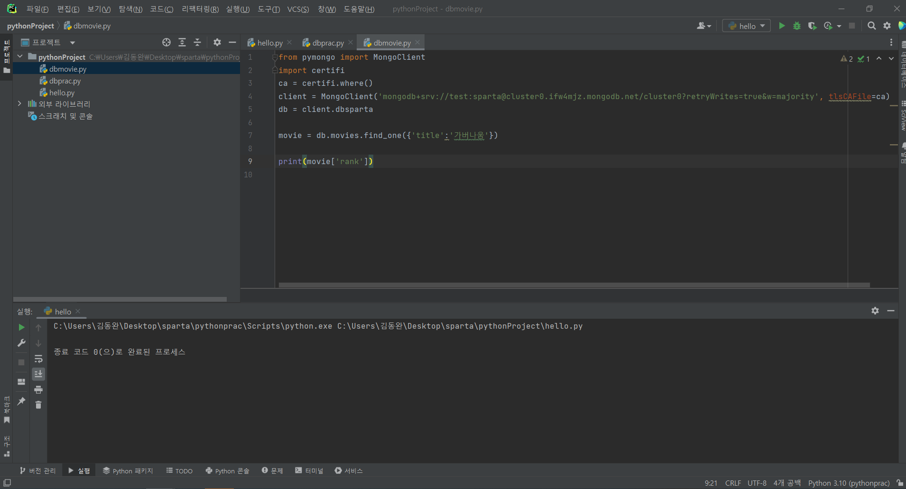This screenshot has height=489, width=906.
Task: Hide the run tool window
Action: click(891, 311)
